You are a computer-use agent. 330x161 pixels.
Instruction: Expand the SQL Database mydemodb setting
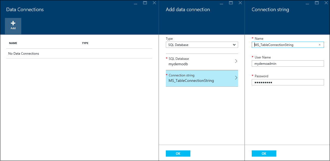pos(202,61)
